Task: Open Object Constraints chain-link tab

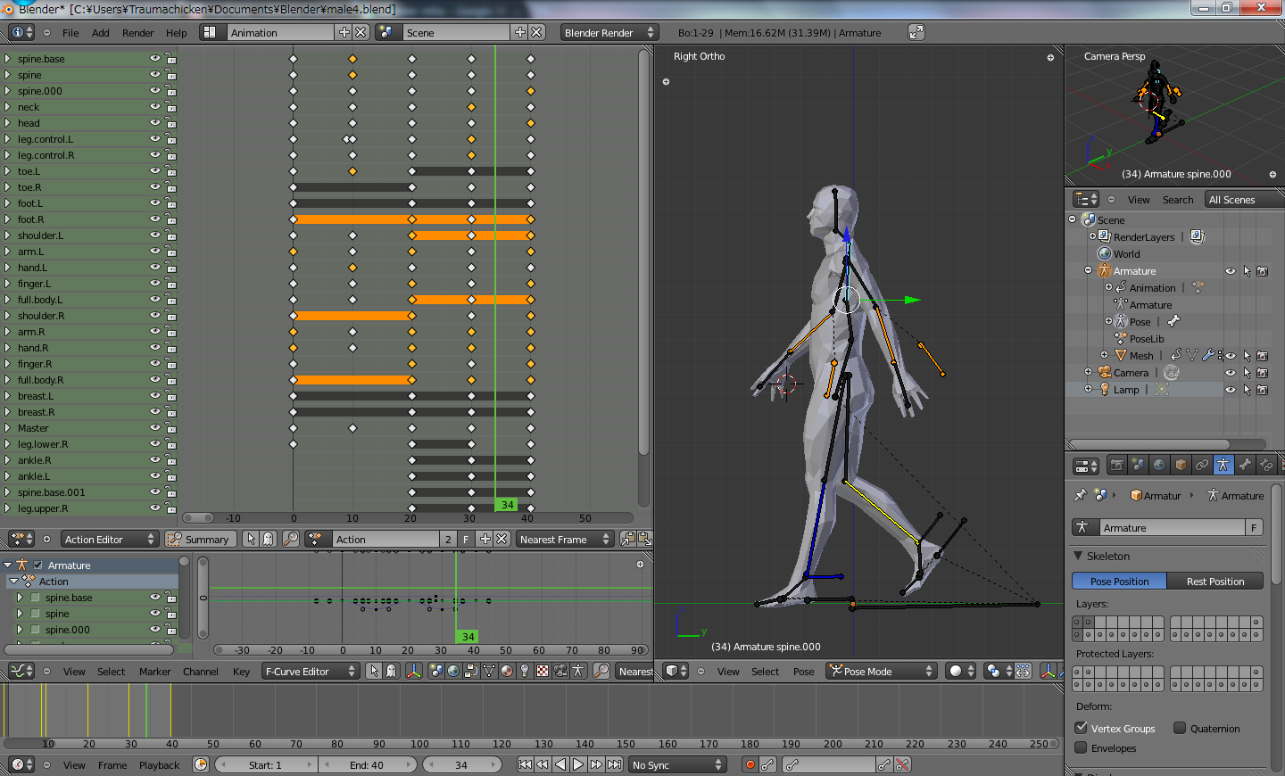Action: (x=1202, y=465)
